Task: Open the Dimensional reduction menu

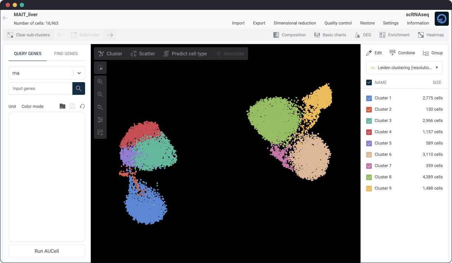Action: click(295, 23)
